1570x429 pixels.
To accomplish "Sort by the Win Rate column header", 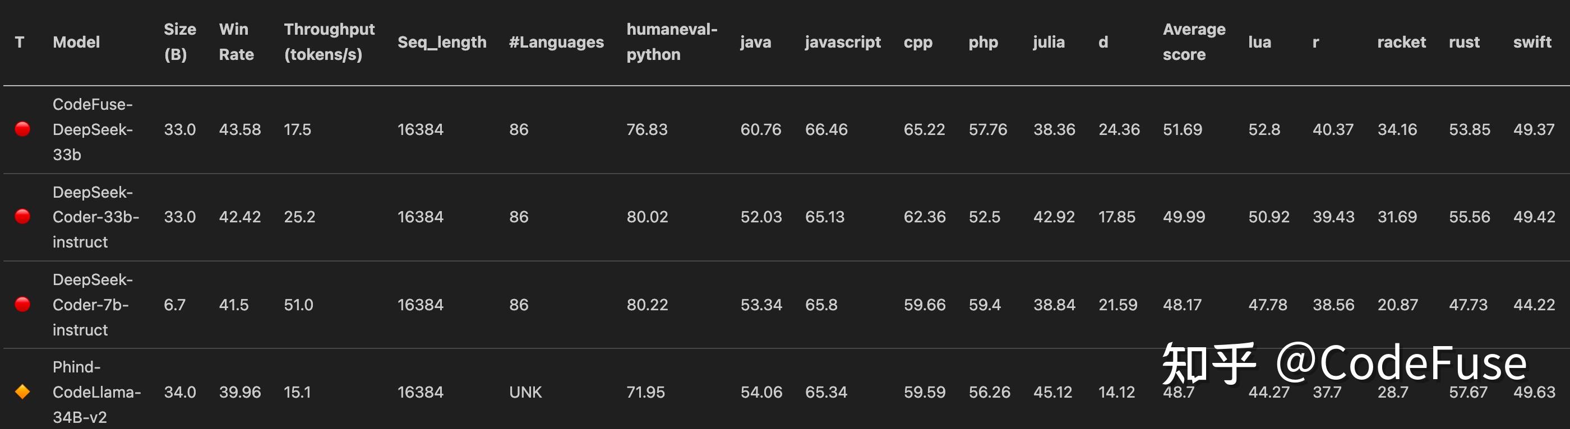I will 237,42.
